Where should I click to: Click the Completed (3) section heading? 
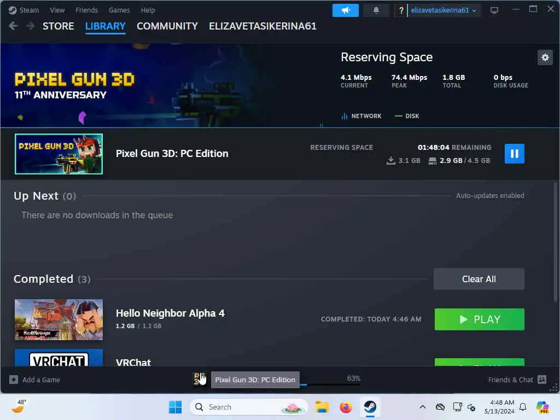coord(52,279)
